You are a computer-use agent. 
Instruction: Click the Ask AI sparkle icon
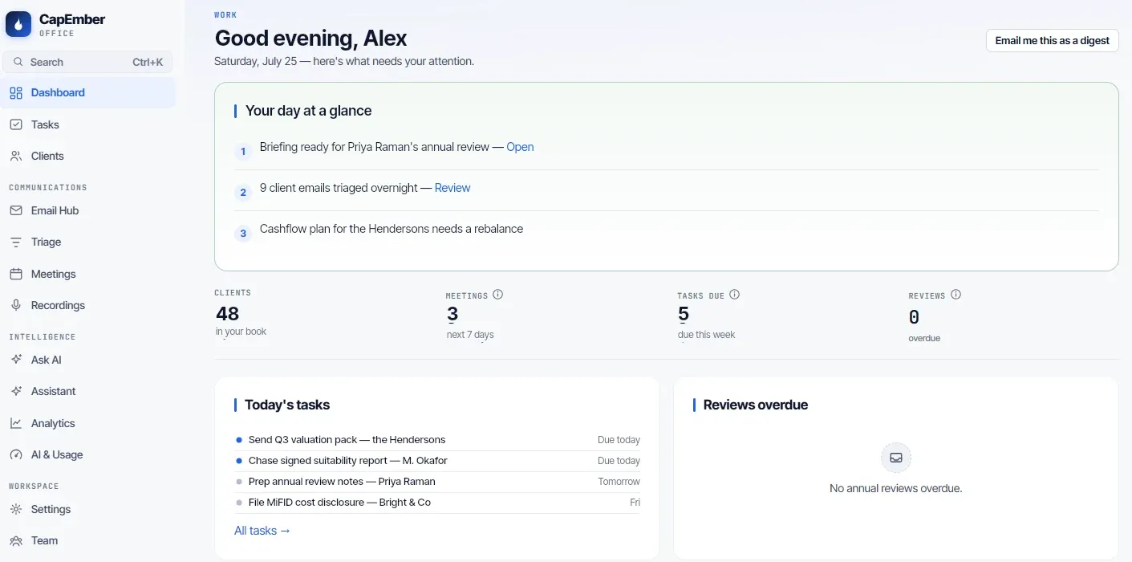[16, 360]
